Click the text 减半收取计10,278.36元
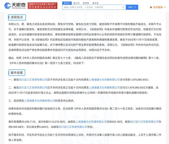169x144 pixels. 52,122
